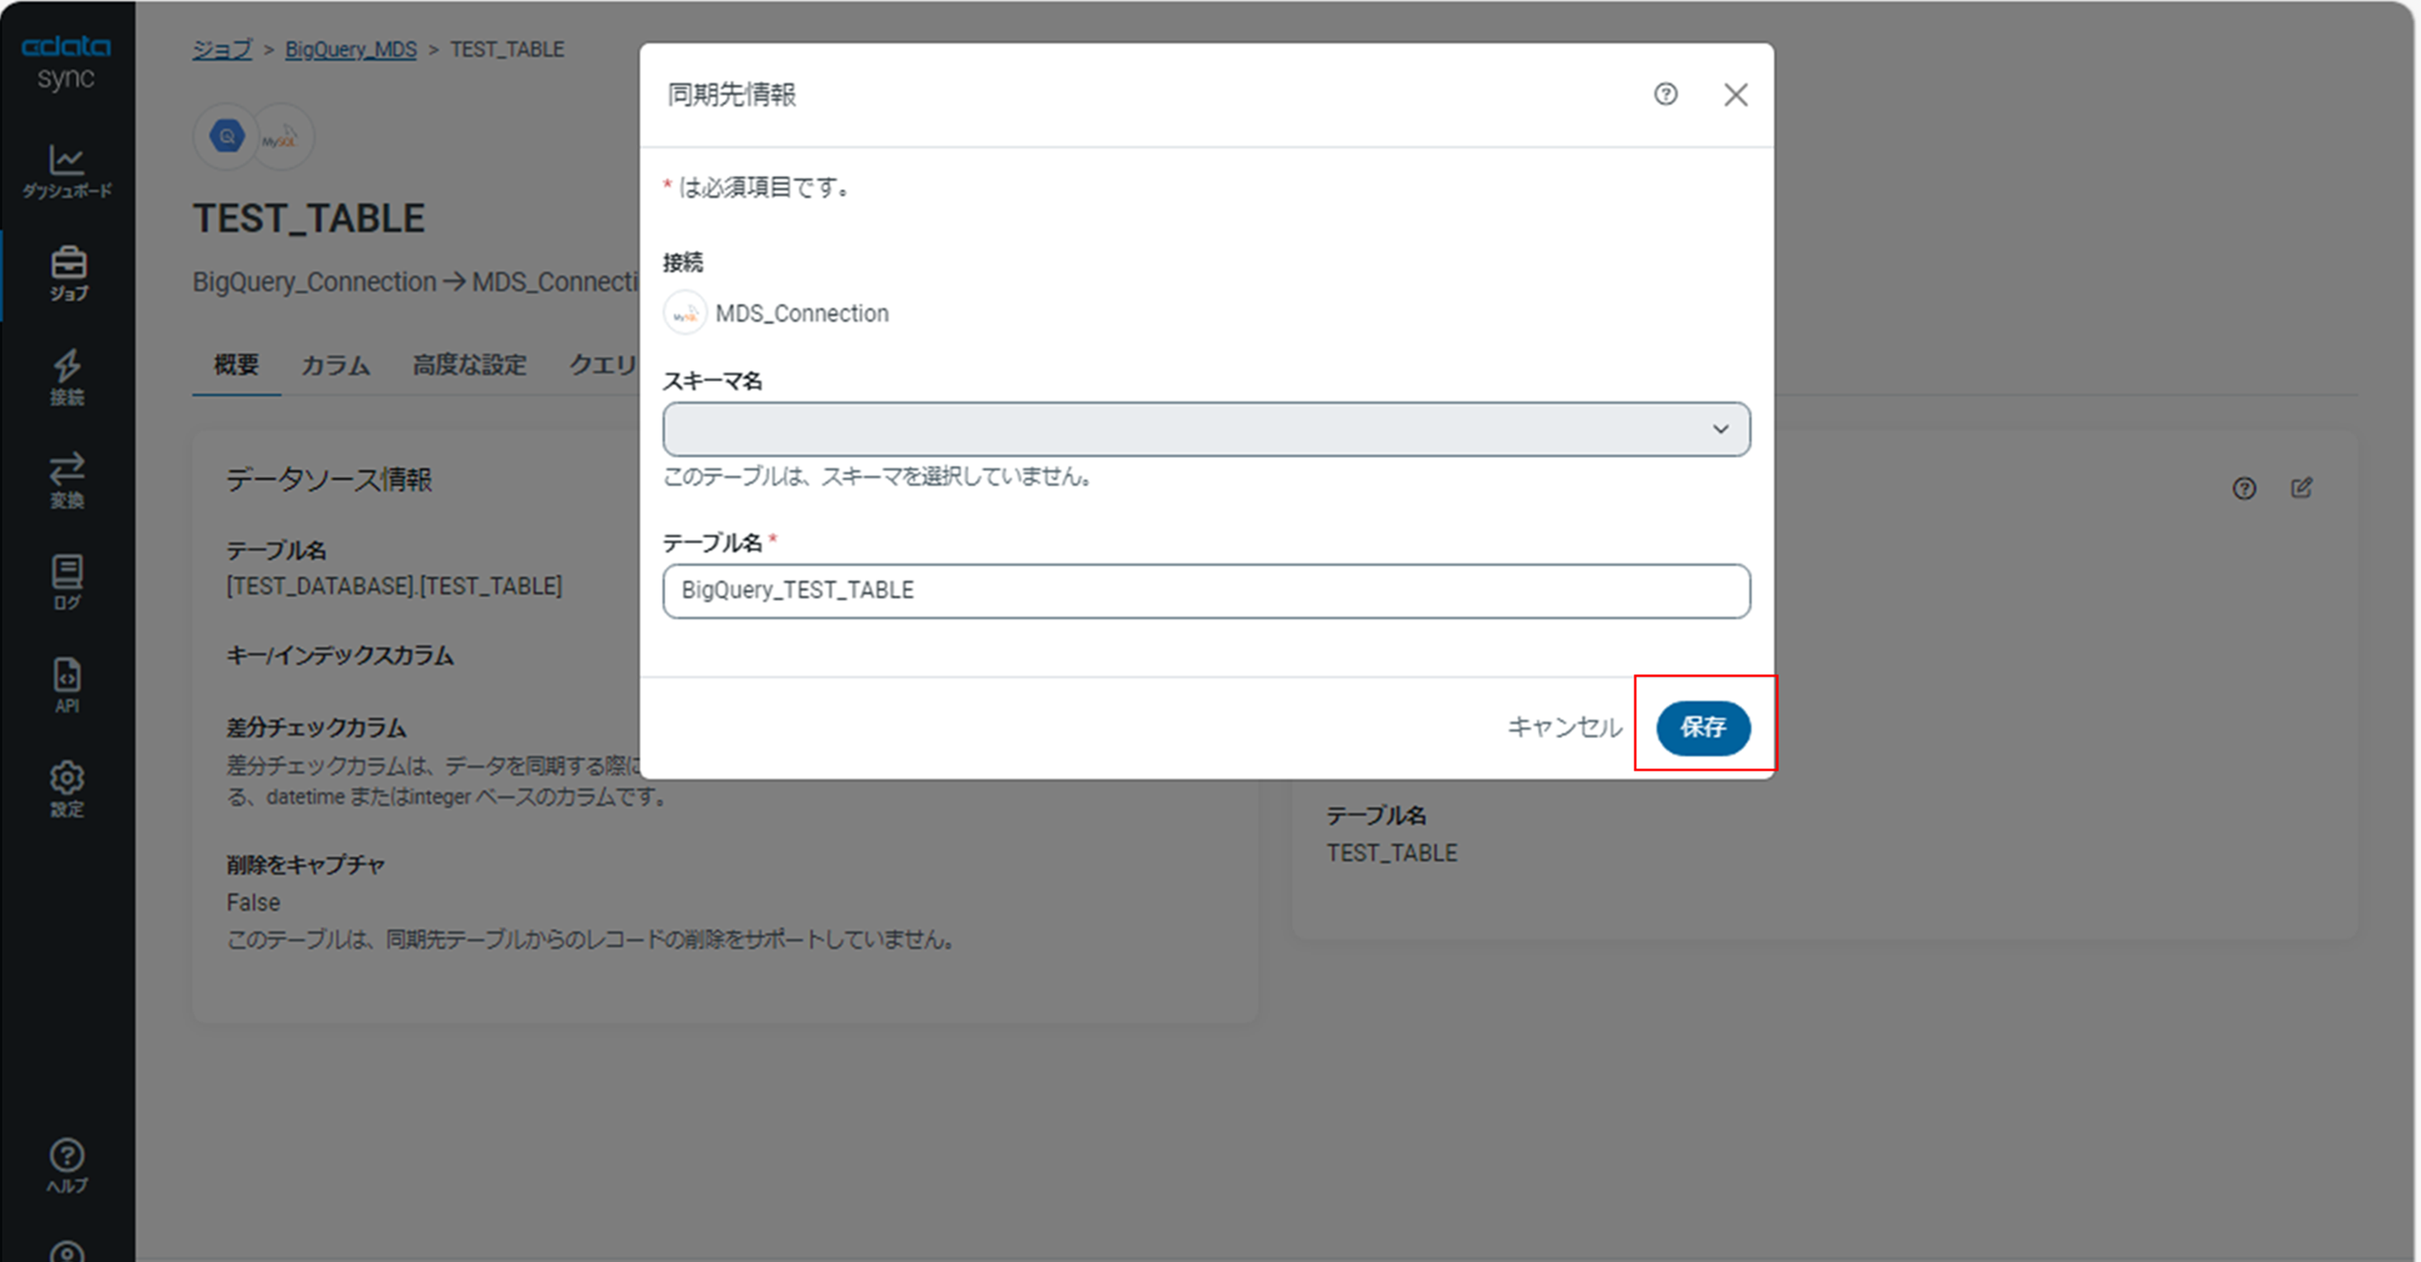Click the TEST_TABLE value in right panel
This screenshot has height=1262, width=2421.
click(1392, 853)
